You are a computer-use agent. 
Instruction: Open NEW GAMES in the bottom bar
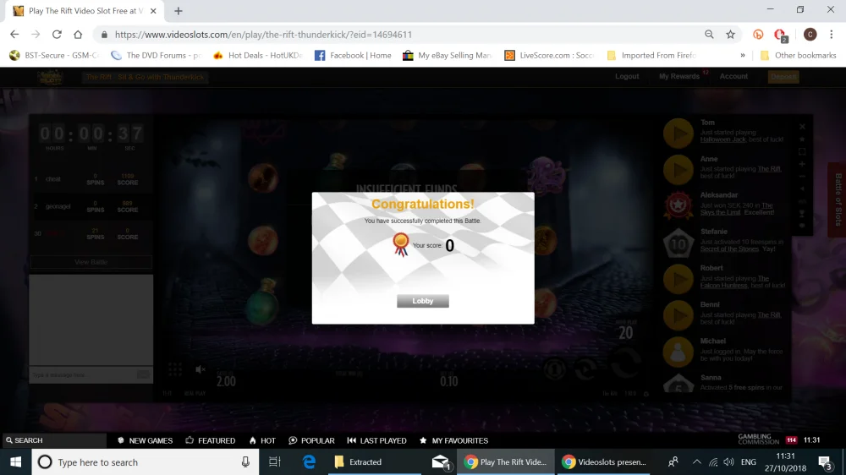tap(146, 440)
